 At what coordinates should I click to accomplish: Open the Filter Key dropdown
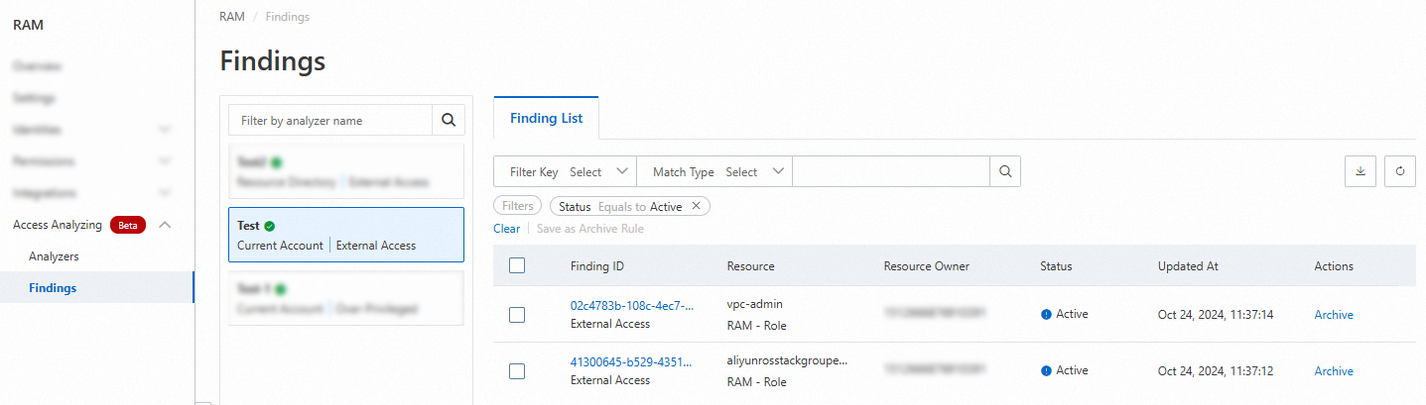click(565, 171)
